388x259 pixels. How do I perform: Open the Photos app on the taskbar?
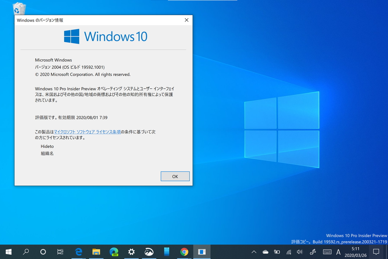149,251
